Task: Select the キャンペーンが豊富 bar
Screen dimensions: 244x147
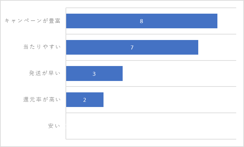Action: pyautogui.click(x=141, y=21)
